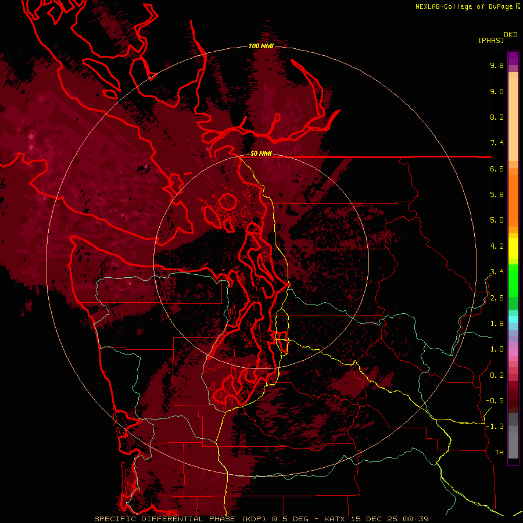The width and height of the screenshot is (523, 523).
Task: Click the 3.4 color scale value
Action: click(497, 272)
